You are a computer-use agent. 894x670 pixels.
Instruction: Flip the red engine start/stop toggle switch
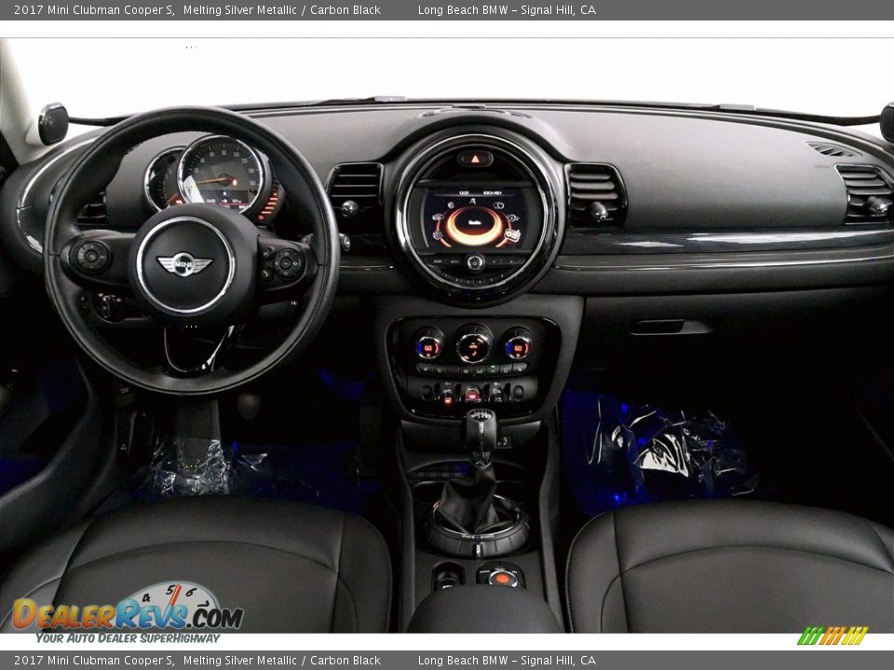pos(473,395)
